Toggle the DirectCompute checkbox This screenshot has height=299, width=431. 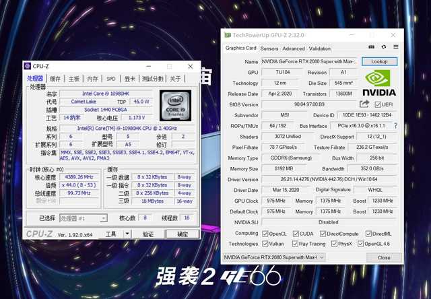323,234
